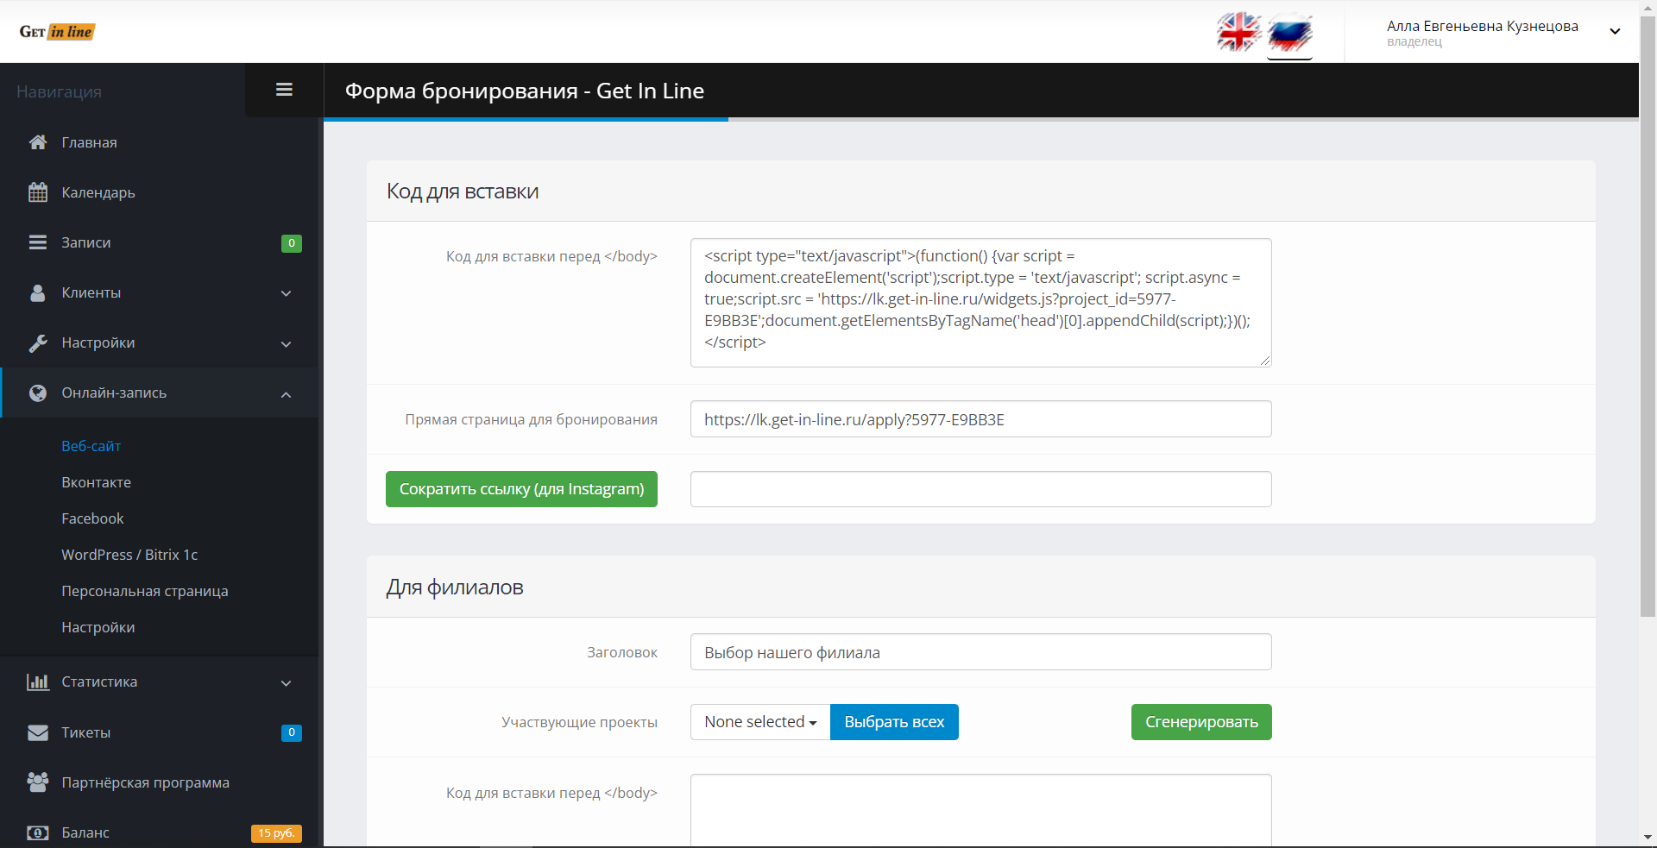The height and width of the screenshot is (848, 1657).
Task: Click the money icon beside Баланс
Action: tap(38, 832)
